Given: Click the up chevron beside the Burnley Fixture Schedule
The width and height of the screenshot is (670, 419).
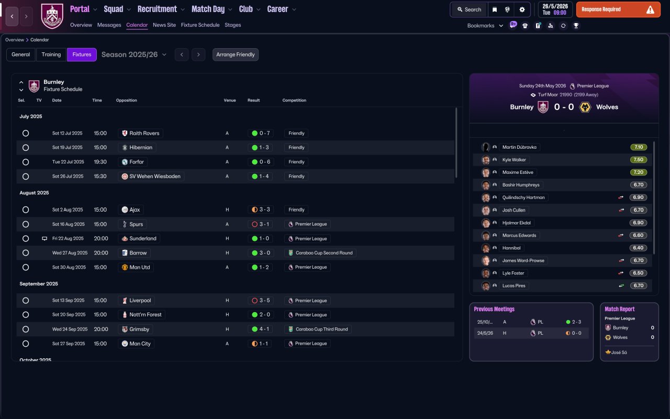Looking at the screenshot, I should [21, 82].
